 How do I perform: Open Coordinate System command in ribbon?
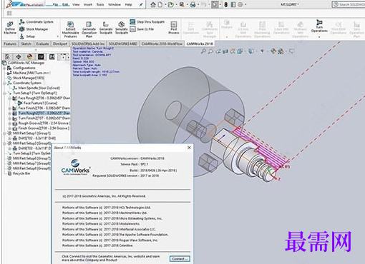pyautogui.click(x=36, y=22)
